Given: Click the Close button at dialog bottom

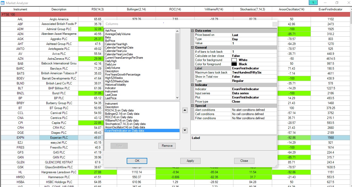Looking at the screenshot, I should pyautogui.click(x=244, y=161).
